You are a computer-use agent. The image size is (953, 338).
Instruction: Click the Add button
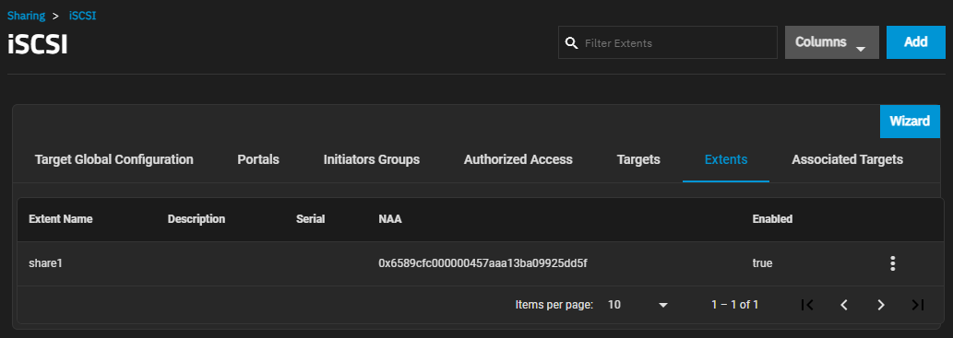(x=916, y=42)
